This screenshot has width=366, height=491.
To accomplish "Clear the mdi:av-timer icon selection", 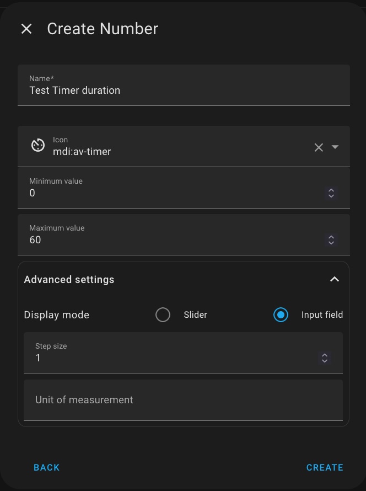I will [319, 147].
